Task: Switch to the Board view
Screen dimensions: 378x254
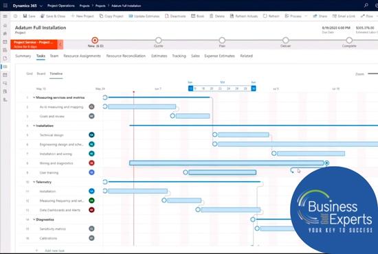Action: click(41, 73)
